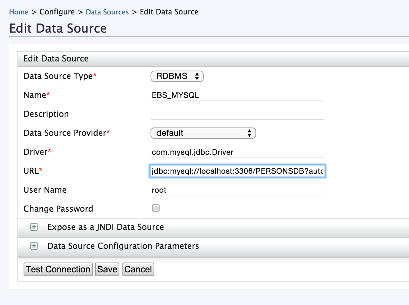Click the empty Description field
409x305 pixels.
[x=237, y=114]
